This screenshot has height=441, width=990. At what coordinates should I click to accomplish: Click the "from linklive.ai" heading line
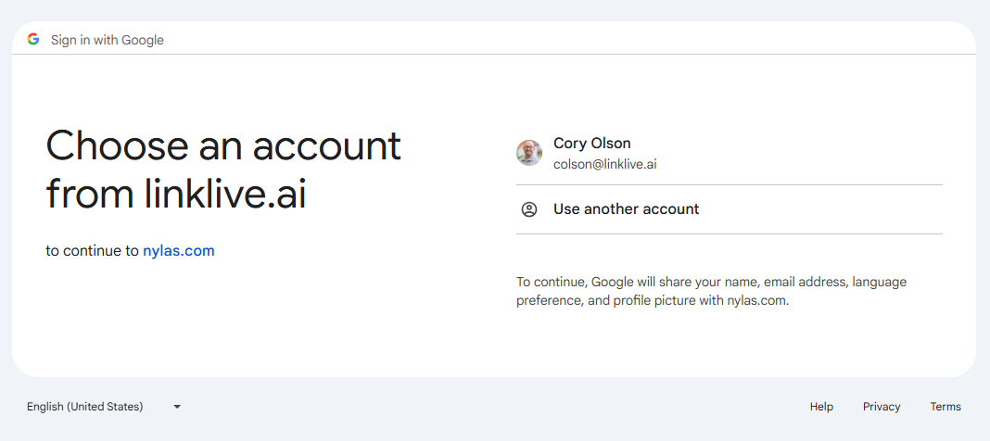tap(176, 195)
